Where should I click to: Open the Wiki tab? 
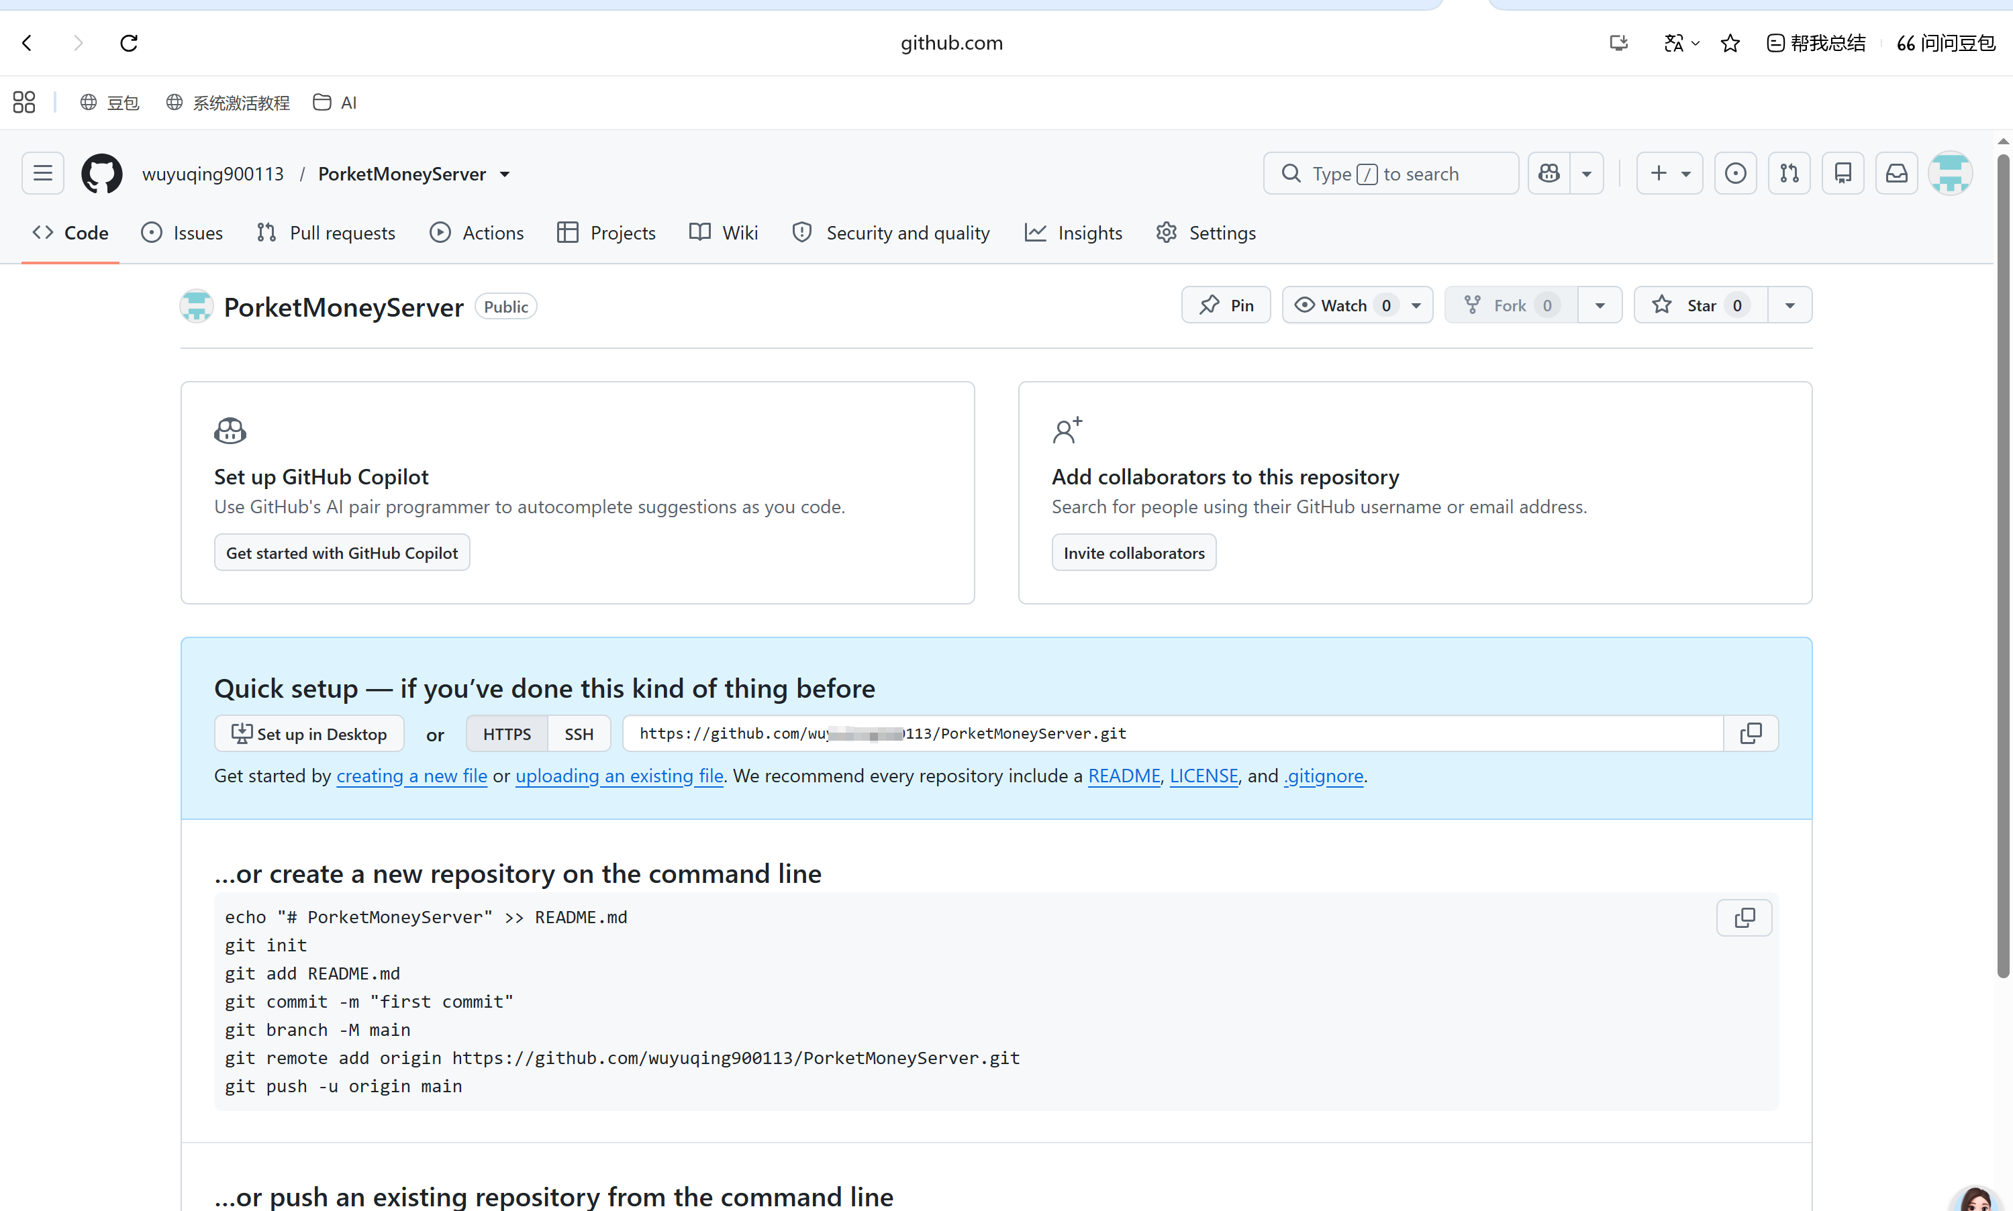(x=723, y=233)
